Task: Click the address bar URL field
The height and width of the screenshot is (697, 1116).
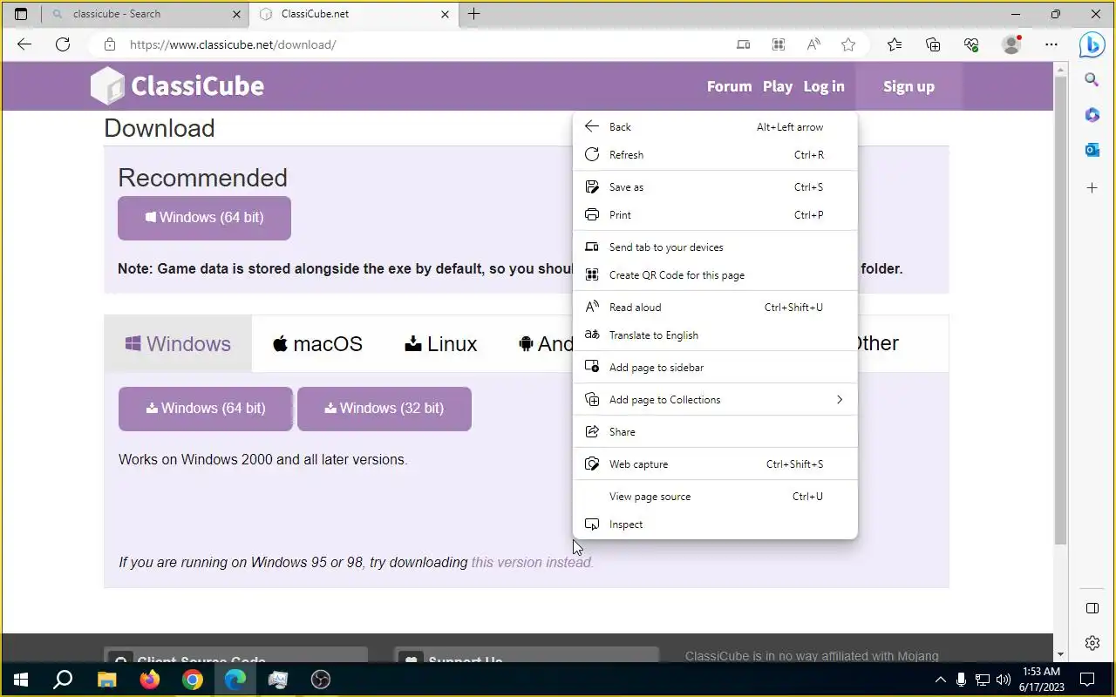Action: [x=418, y=44]
